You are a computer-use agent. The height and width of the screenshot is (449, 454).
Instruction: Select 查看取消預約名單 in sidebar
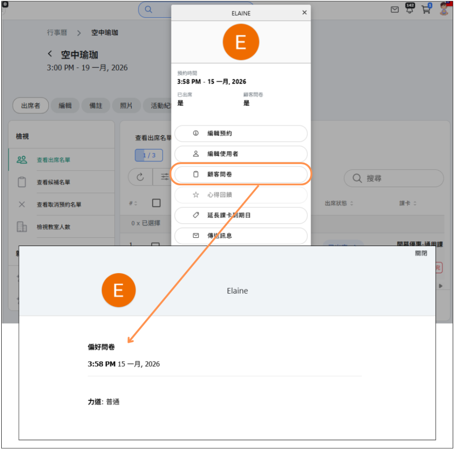pyautogui.click(x=59, y=204)
